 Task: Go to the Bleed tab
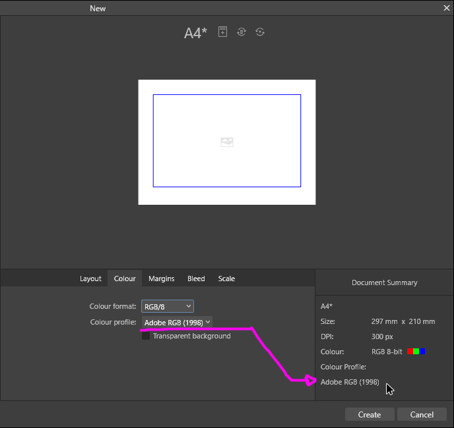(196, 279)
